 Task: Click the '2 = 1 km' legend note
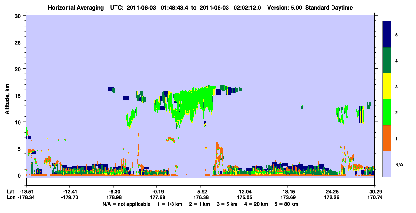(x=200, y=204)
